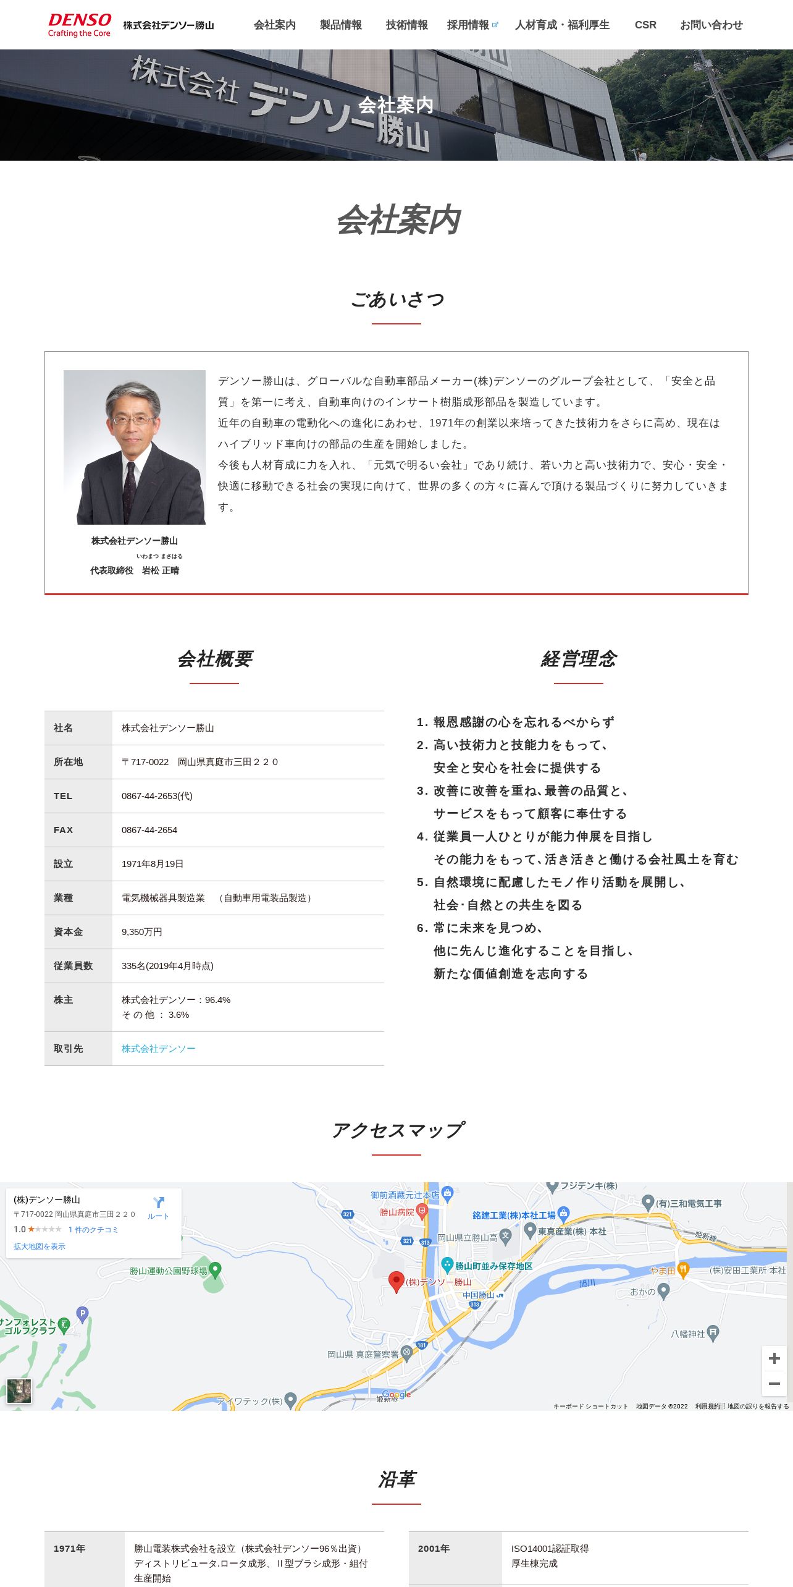Click the サンフォレストゴルフクラブ golf marker
This screenshot has height=1587, width=793.
pyautogui.click(x=64, y=1326)
